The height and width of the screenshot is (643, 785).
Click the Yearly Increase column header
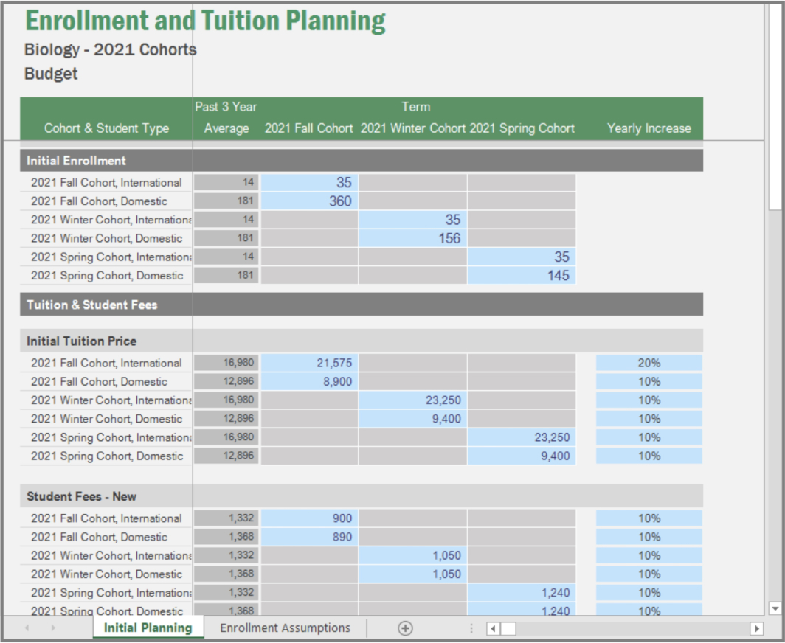(x=649, y=128)
